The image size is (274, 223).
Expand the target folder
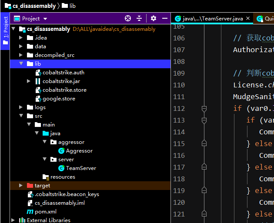[21, 185]
